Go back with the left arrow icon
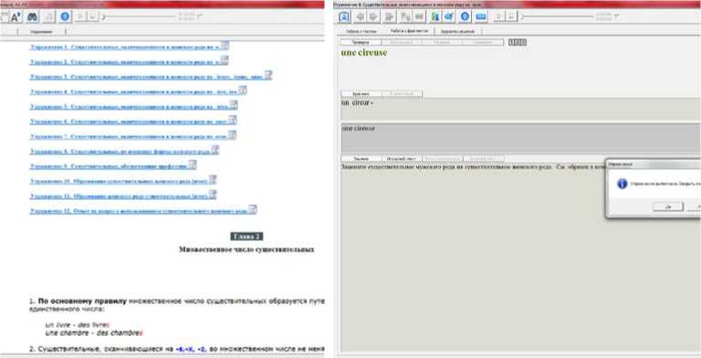Screen dimensions: 701x358 tap(360, 17)
